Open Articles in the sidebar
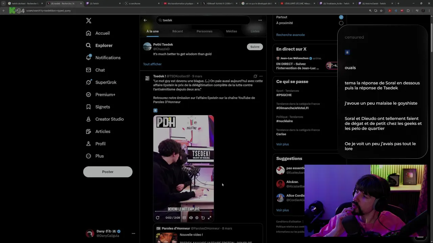The height and width of the screenshot is (243, 433). pos(98,131)
